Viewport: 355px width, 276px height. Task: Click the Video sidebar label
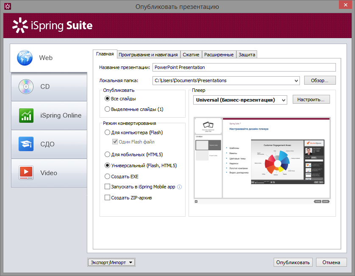point(49,173)
